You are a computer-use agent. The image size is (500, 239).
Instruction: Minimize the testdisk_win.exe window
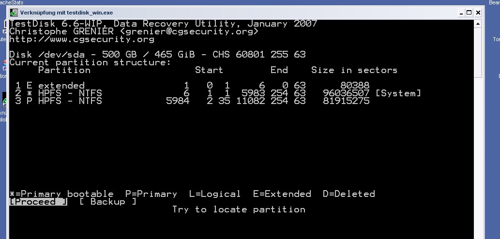coord(461,13)
